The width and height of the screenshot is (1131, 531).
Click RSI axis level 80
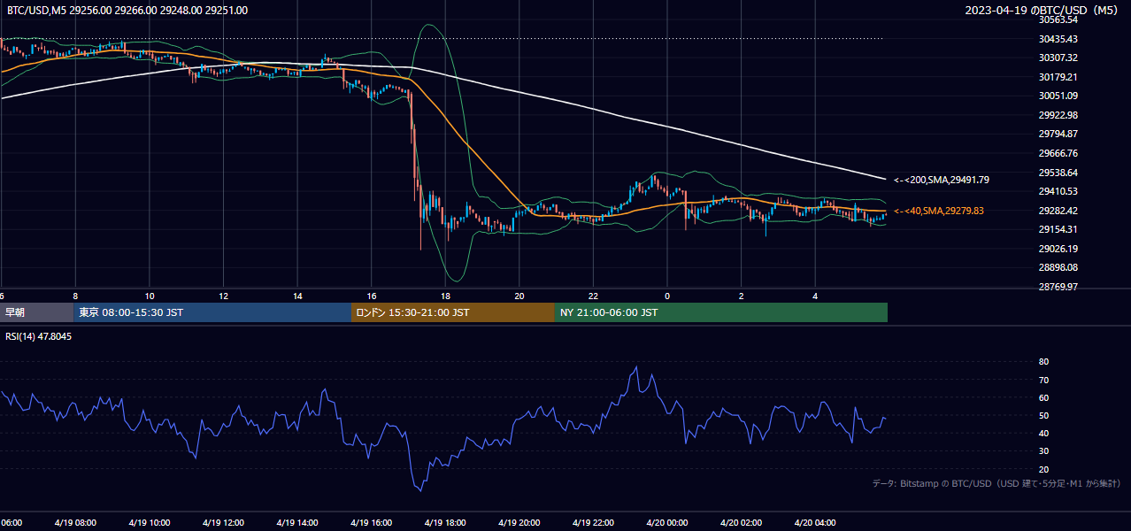pyautogui.click(x=1044, y=362)
